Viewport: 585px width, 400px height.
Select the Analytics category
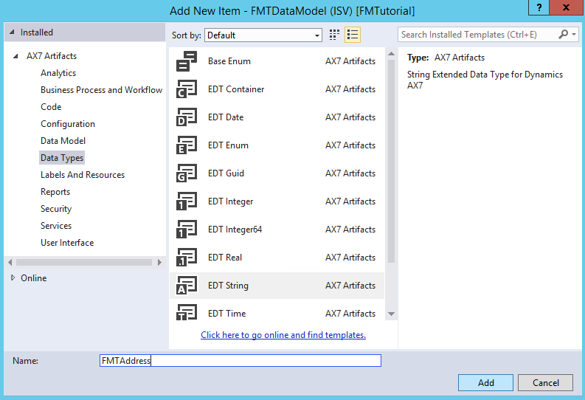(x=58, y=73)
